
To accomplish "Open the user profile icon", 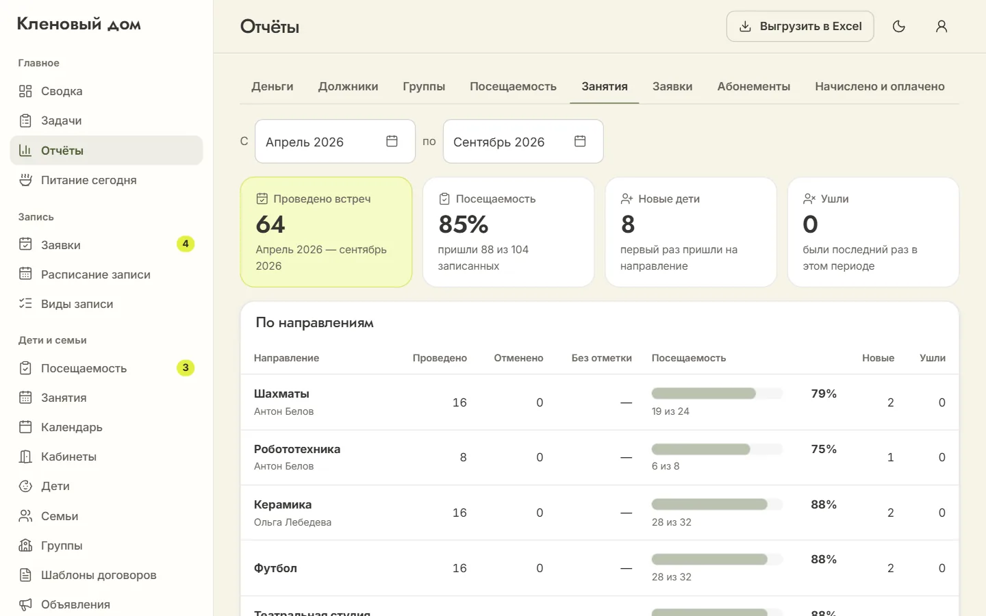I will click(941, 27).
